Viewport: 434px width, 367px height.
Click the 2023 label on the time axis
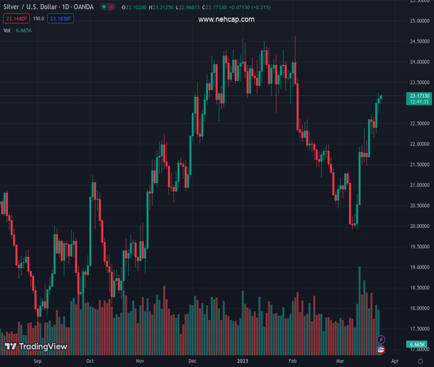pyautogui.click(x=242, y=361)
